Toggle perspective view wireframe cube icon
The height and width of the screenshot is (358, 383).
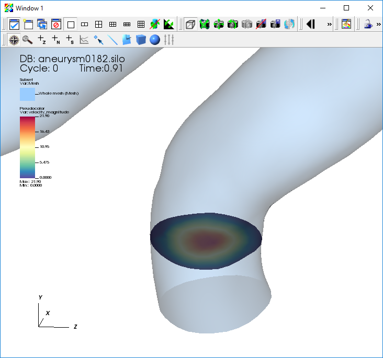(x=190, y=24)
